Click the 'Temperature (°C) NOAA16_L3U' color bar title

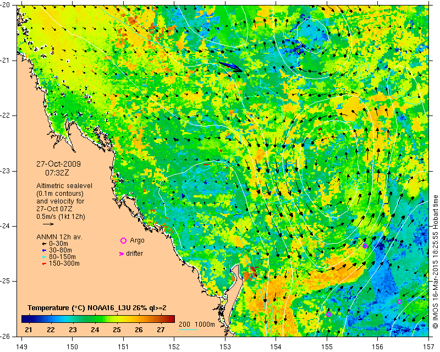[x=80, y=308]
